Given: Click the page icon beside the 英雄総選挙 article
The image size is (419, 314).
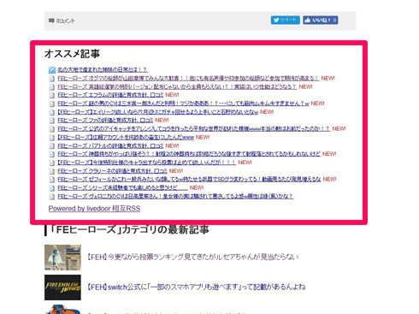Looking at the screenshot, I should click(x=52, y=87).
